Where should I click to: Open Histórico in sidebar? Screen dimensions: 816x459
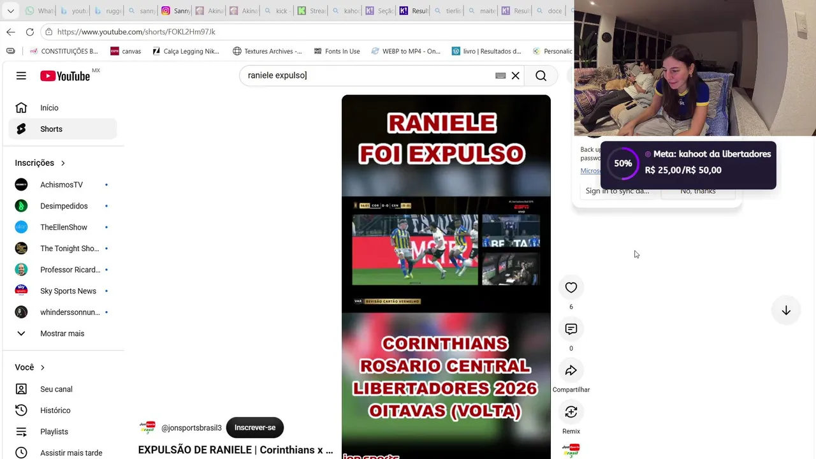62,411
